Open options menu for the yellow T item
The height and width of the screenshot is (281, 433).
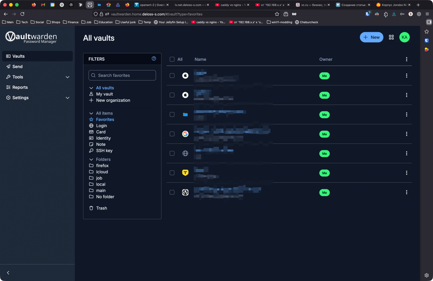pos(407,173)
